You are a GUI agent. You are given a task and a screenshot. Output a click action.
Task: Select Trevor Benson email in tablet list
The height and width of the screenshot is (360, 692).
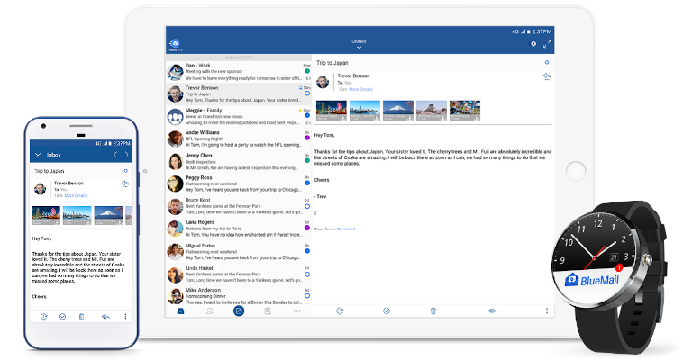click(x=239, y=94)
